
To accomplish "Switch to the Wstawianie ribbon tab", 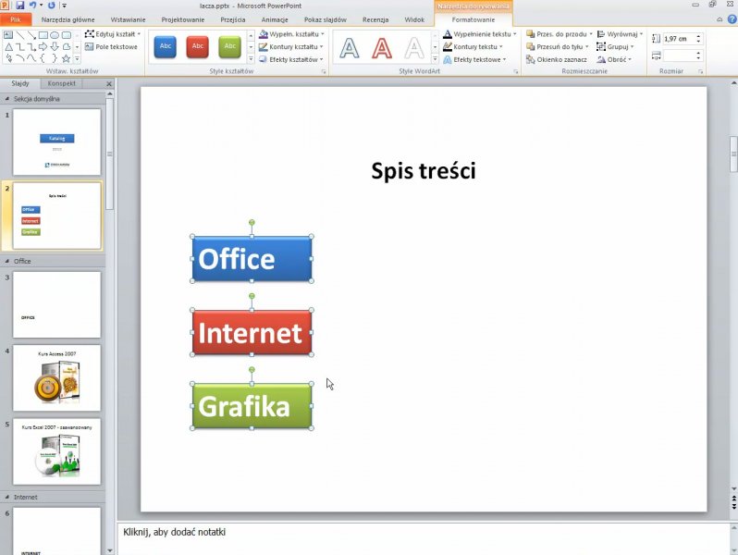I will click(127, 19).
